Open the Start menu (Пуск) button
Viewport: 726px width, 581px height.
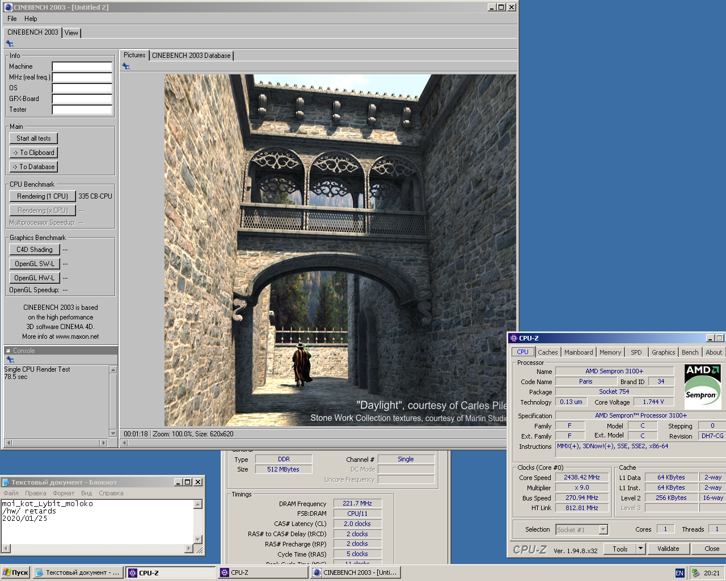pyautogui.click(x=15, y=572)
